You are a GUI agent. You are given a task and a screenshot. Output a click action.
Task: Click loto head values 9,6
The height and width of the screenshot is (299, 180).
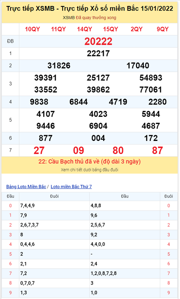[94, 215]
